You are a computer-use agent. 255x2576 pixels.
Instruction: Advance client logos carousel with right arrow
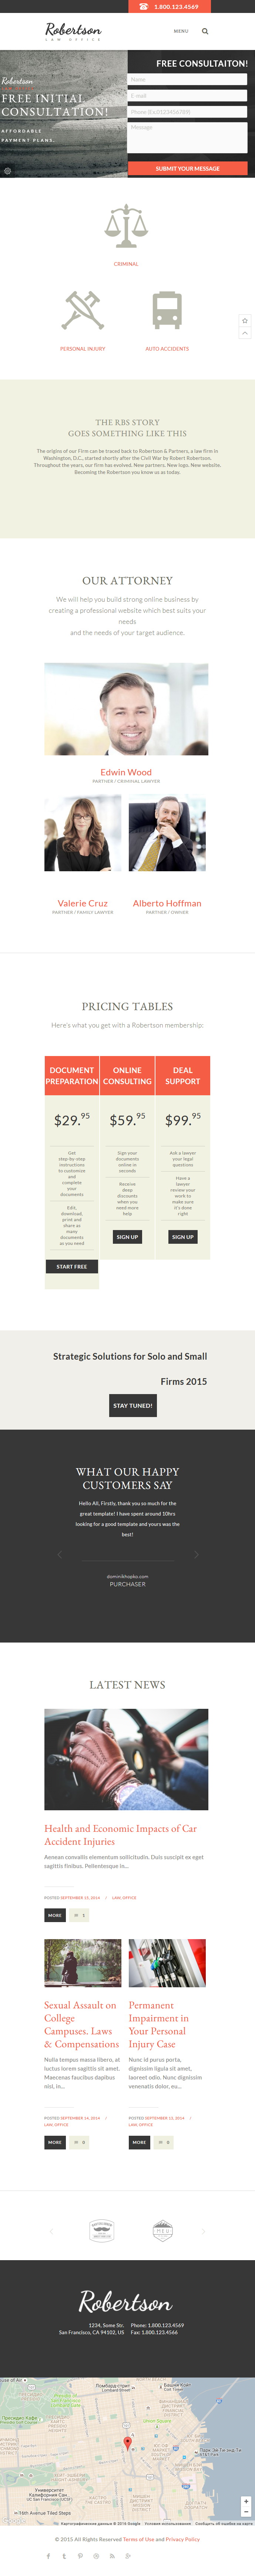click(x=203, y=2230)
